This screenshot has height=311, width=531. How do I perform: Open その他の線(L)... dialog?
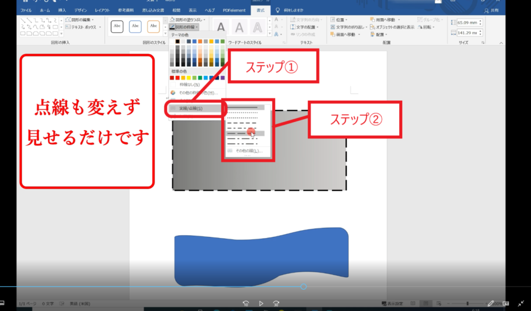click(248, 151)
